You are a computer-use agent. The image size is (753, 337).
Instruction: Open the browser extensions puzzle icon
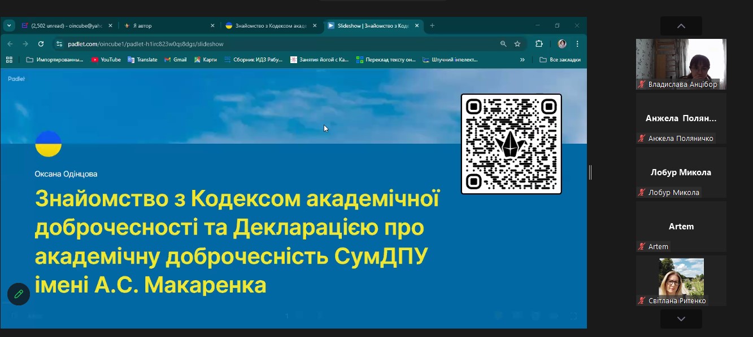[539, 44]
